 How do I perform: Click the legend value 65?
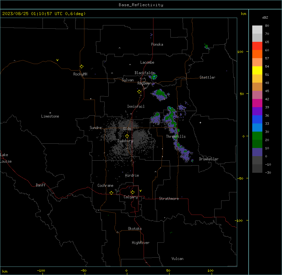pyautogui.click(x=267, y=42)
